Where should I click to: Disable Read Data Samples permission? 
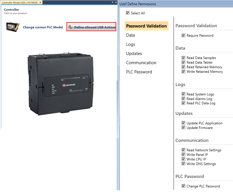pos(183,58)
